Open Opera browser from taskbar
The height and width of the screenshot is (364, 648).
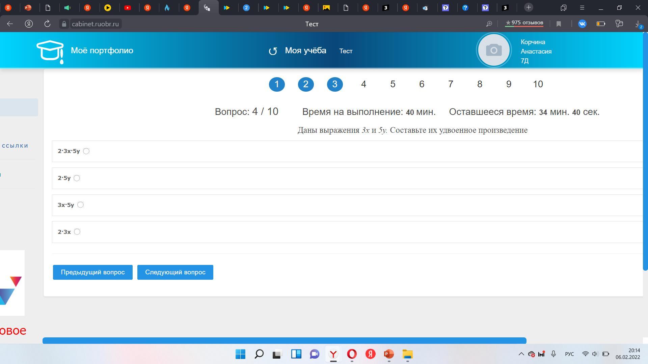click(x=352, y=354)
